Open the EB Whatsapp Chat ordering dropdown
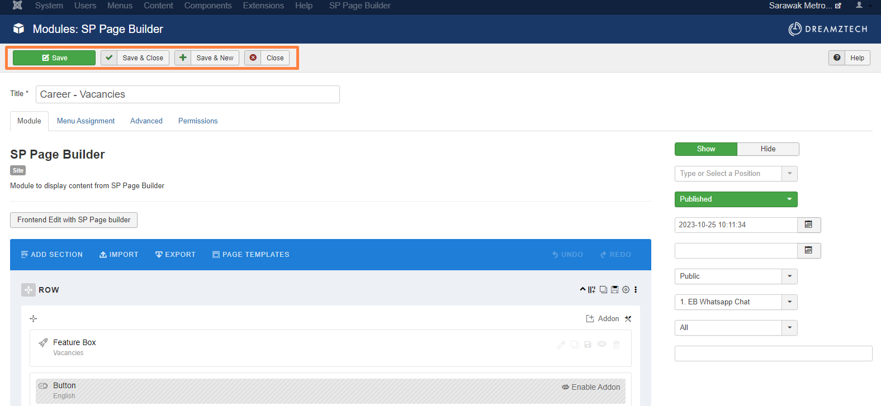 click(736, 302)
